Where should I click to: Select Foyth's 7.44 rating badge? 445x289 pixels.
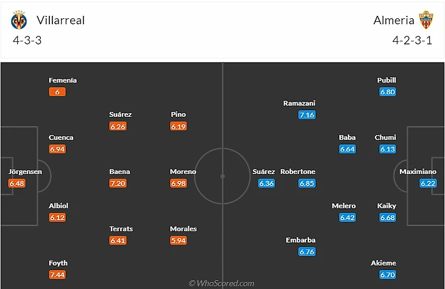pos(58,275)
